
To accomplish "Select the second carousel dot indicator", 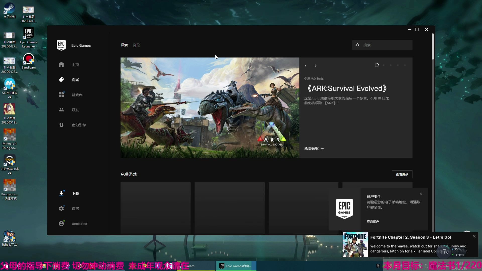I will [x=384, y=65].
